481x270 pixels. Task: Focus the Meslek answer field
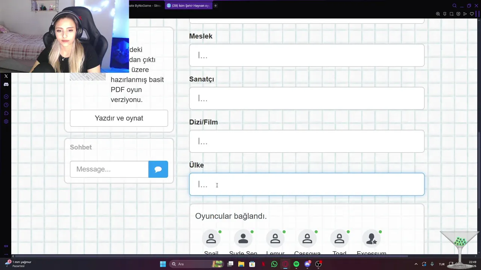click(x=307, y=55)
